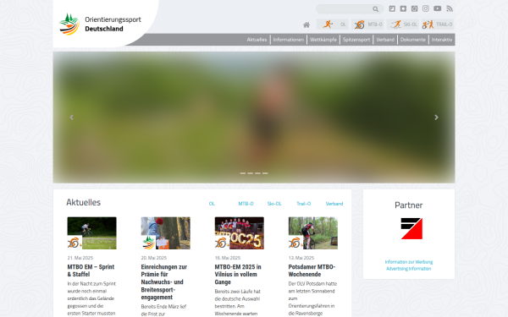Select the MTB-O cyclist icon button

[x=367, y=25]
